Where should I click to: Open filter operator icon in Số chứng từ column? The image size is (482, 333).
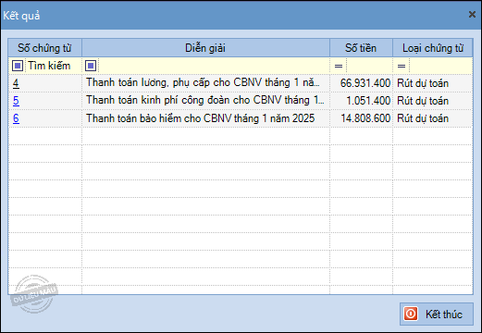[18, 66]
